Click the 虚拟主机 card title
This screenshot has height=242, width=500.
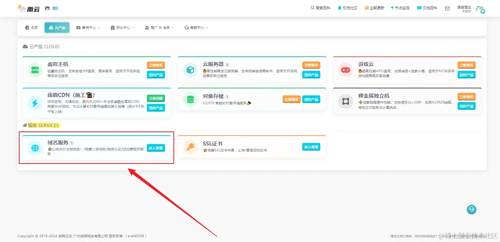coord(58,64)
